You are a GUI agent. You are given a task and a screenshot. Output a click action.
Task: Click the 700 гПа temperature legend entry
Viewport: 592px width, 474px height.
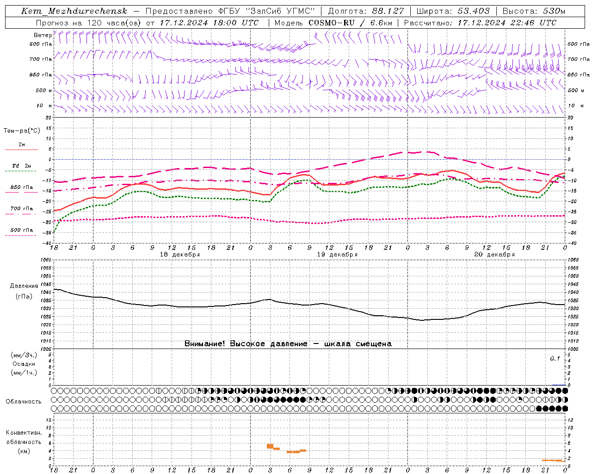22,209
